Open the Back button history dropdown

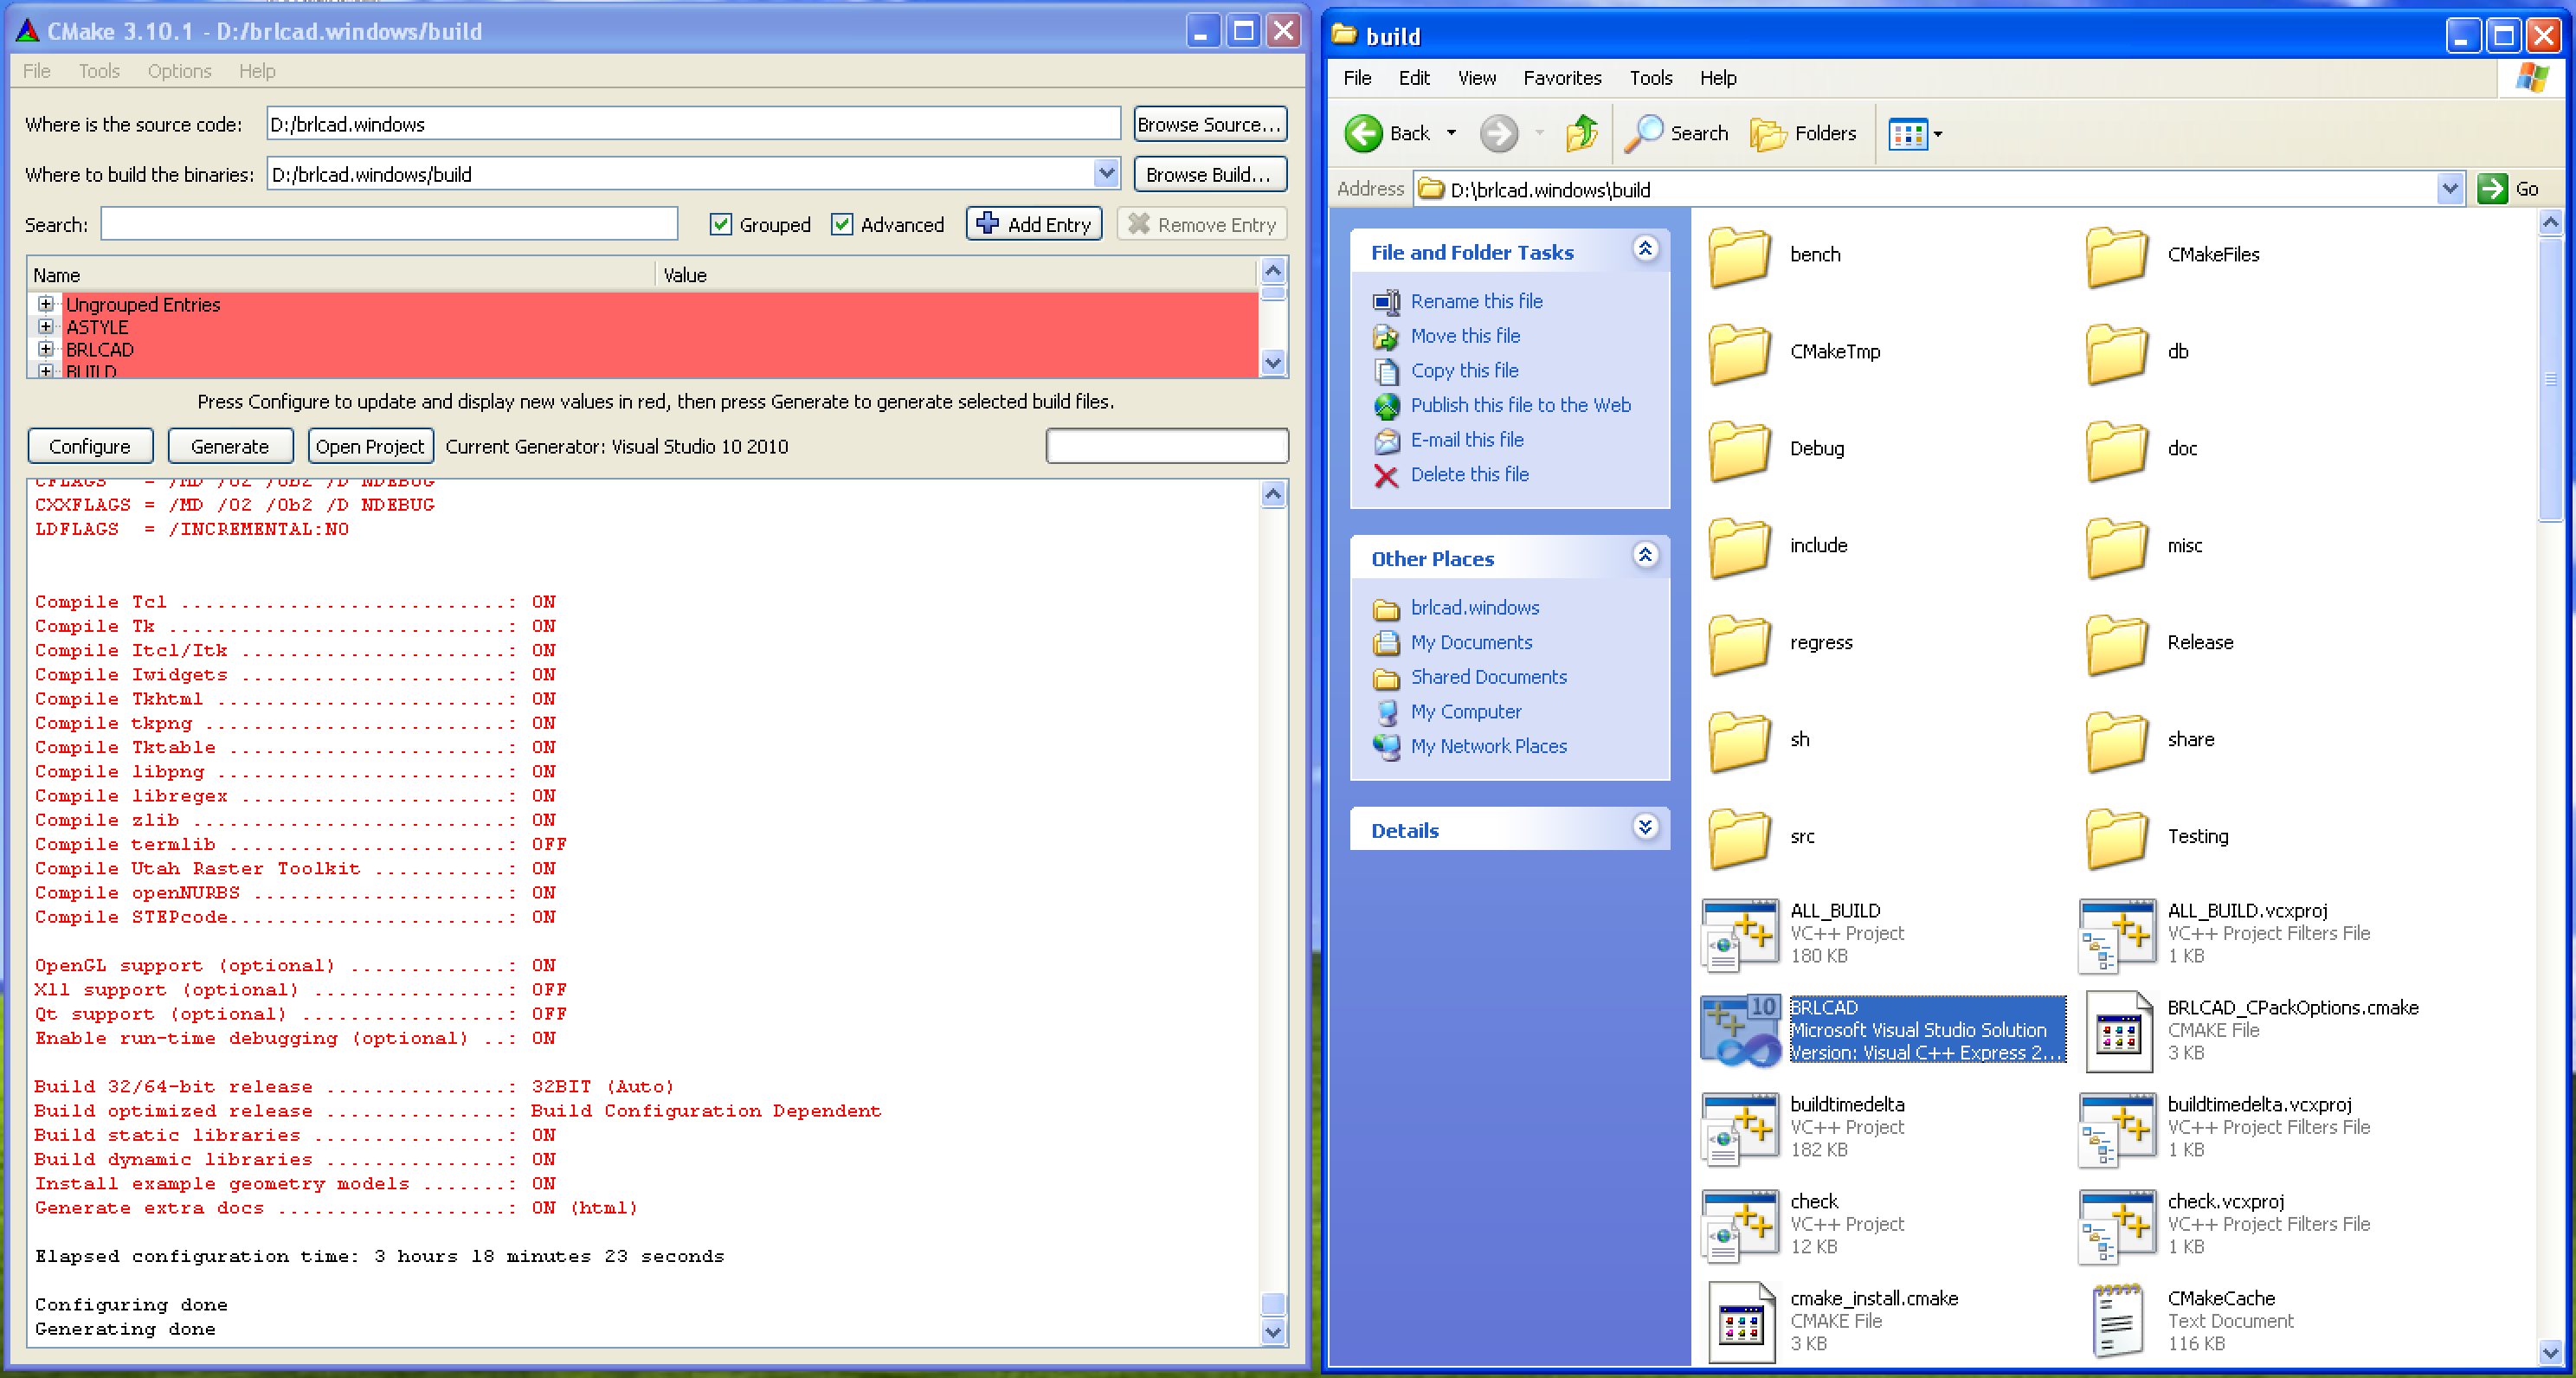tap(1451, 133)
